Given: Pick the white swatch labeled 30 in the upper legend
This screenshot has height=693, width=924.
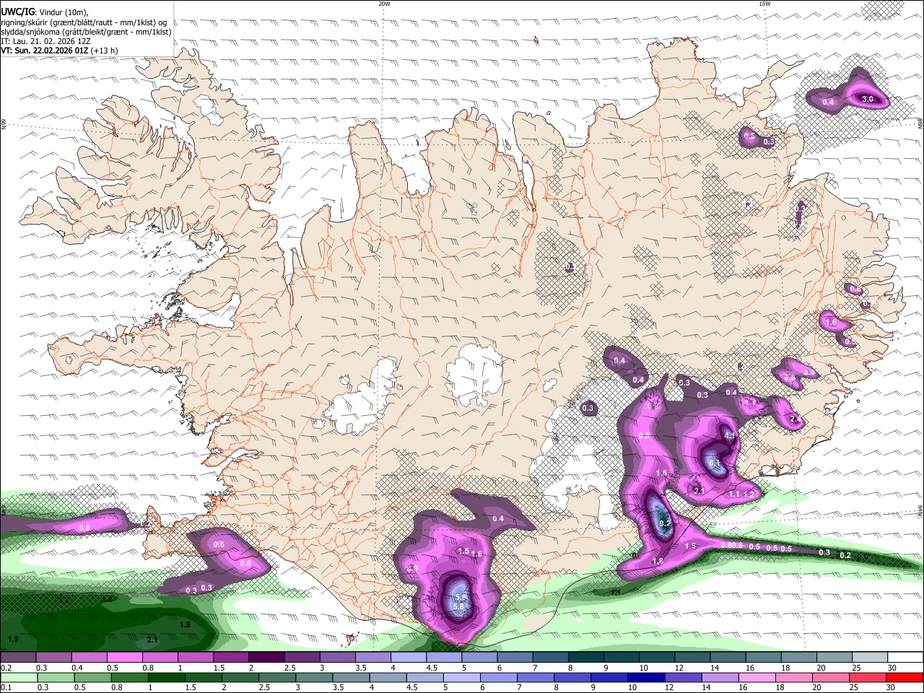Looking at the screenshot, I should 906,658.
